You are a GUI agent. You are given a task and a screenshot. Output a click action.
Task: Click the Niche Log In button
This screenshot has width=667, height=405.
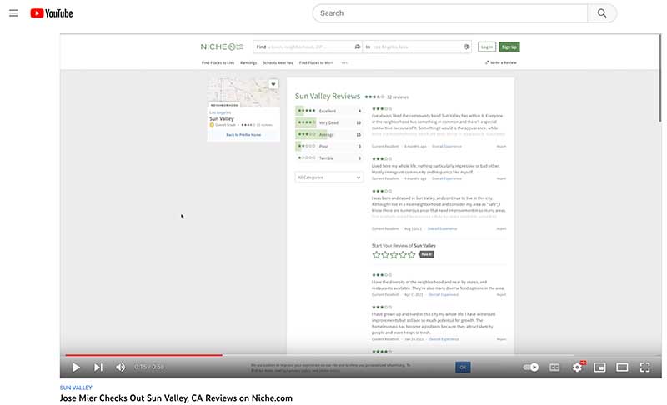(x=487, y=47)
